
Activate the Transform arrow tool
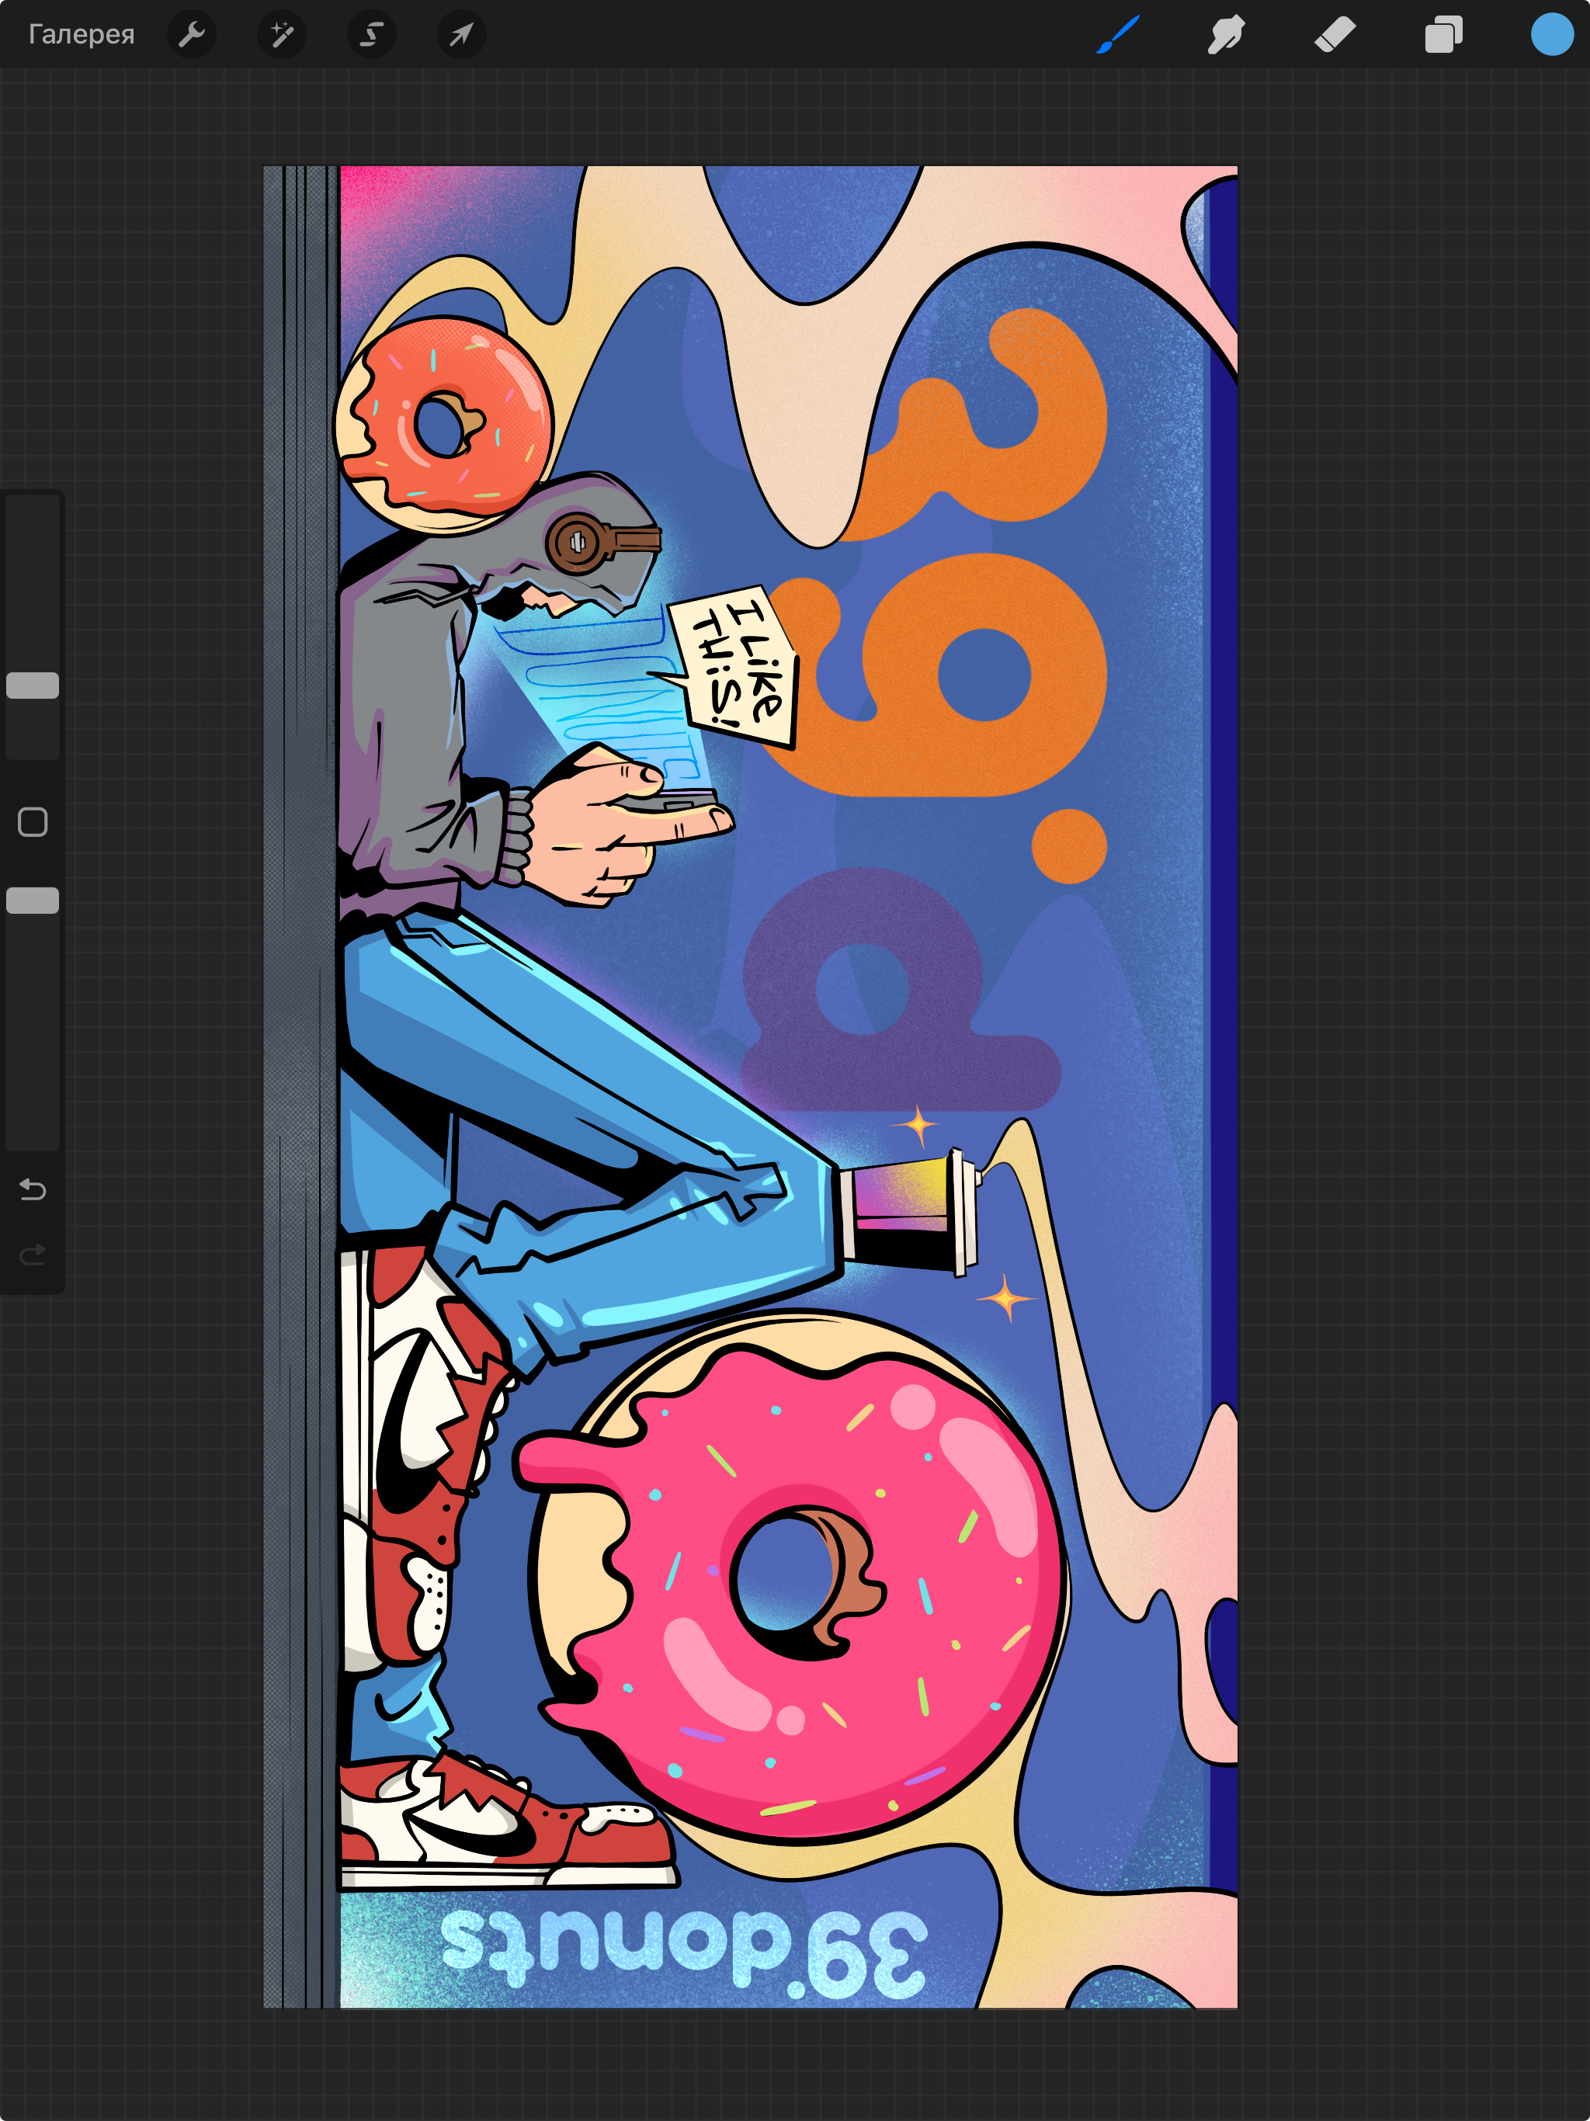(x=460, y=34)
